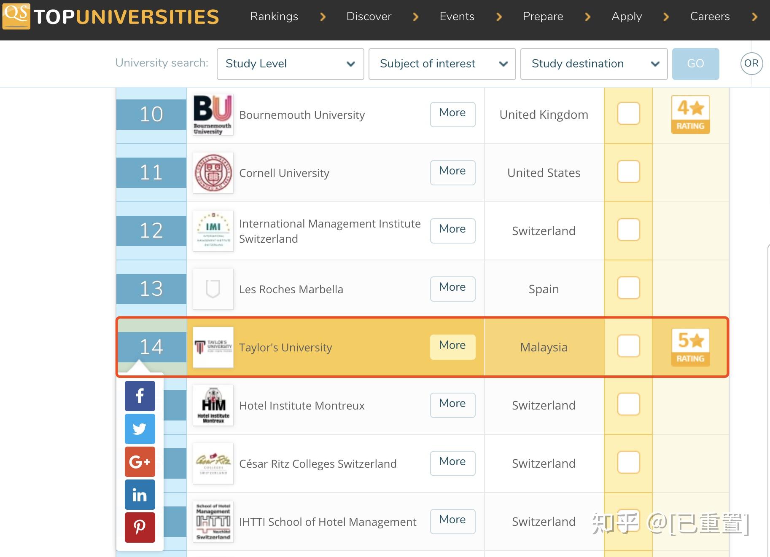
Task: Click More for IHTTI School of Hotel Management
Action: (453, 521)
